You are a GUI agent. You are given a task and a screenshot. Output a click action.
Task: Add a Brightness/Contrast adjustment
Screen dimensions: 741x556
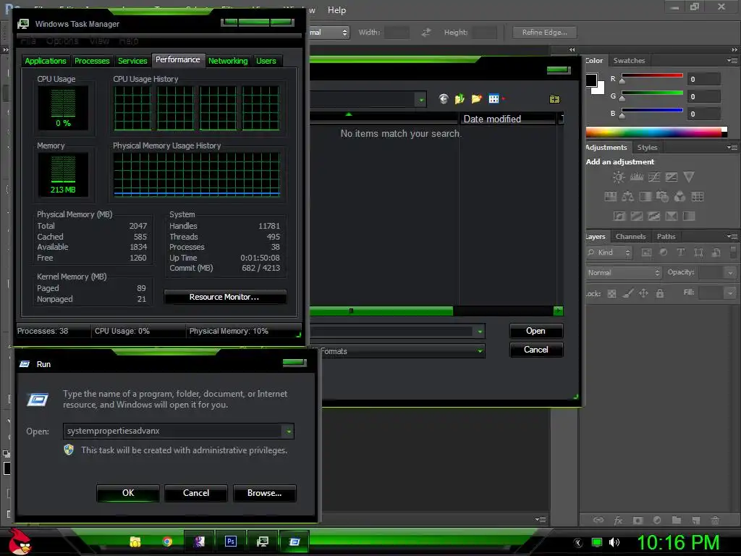pos(618,177)
